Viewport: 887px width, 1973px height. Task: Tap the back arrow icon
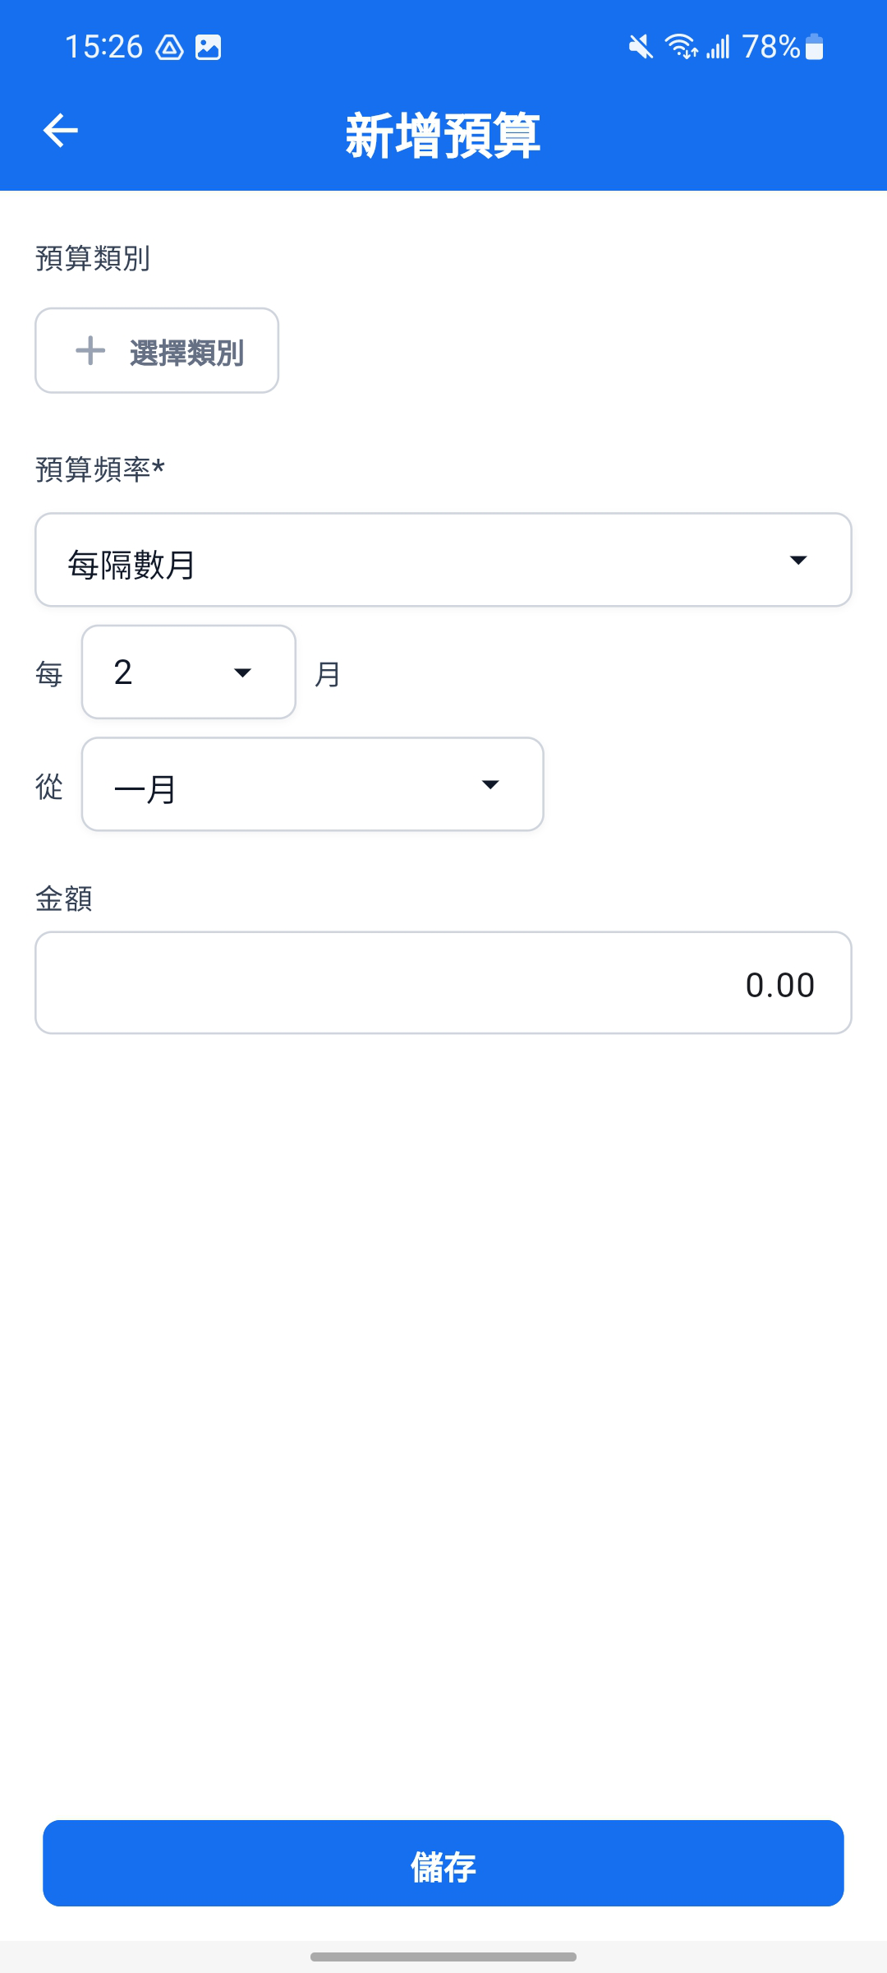tap(61, 131)
